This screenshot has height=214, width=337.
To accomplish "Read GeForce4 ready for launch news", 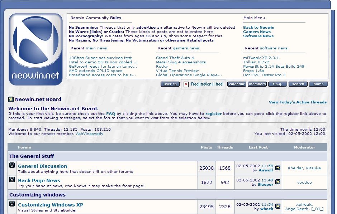I will click(x=103, y=67).
